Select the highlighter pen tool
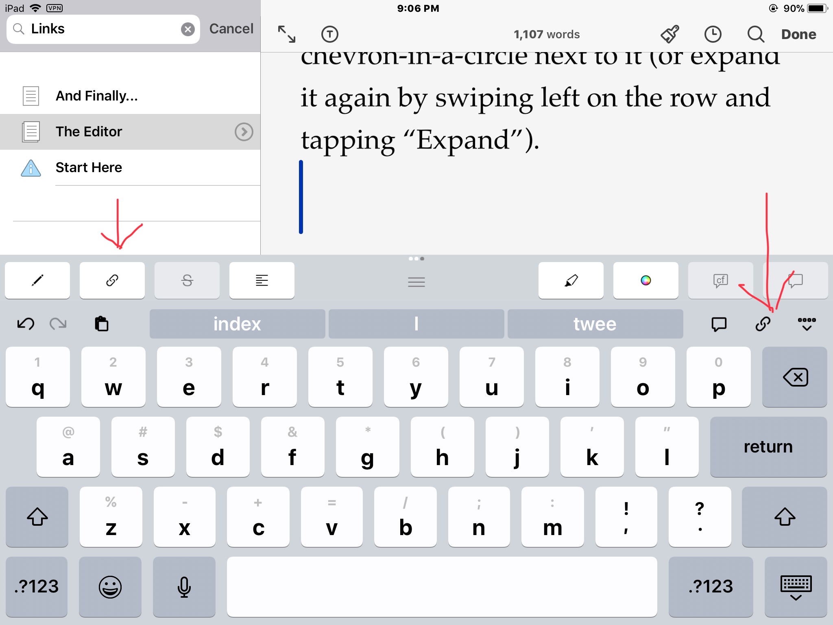Image resolution: width=833 pixels, height=625 pixels. (571, 280)
